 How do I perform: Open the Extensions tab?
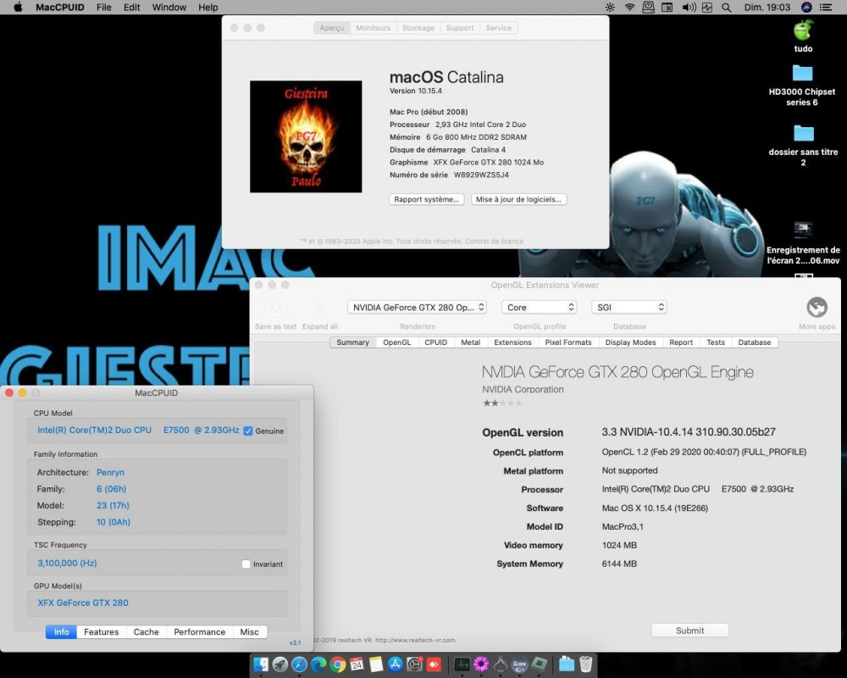[x=512, y=342]
